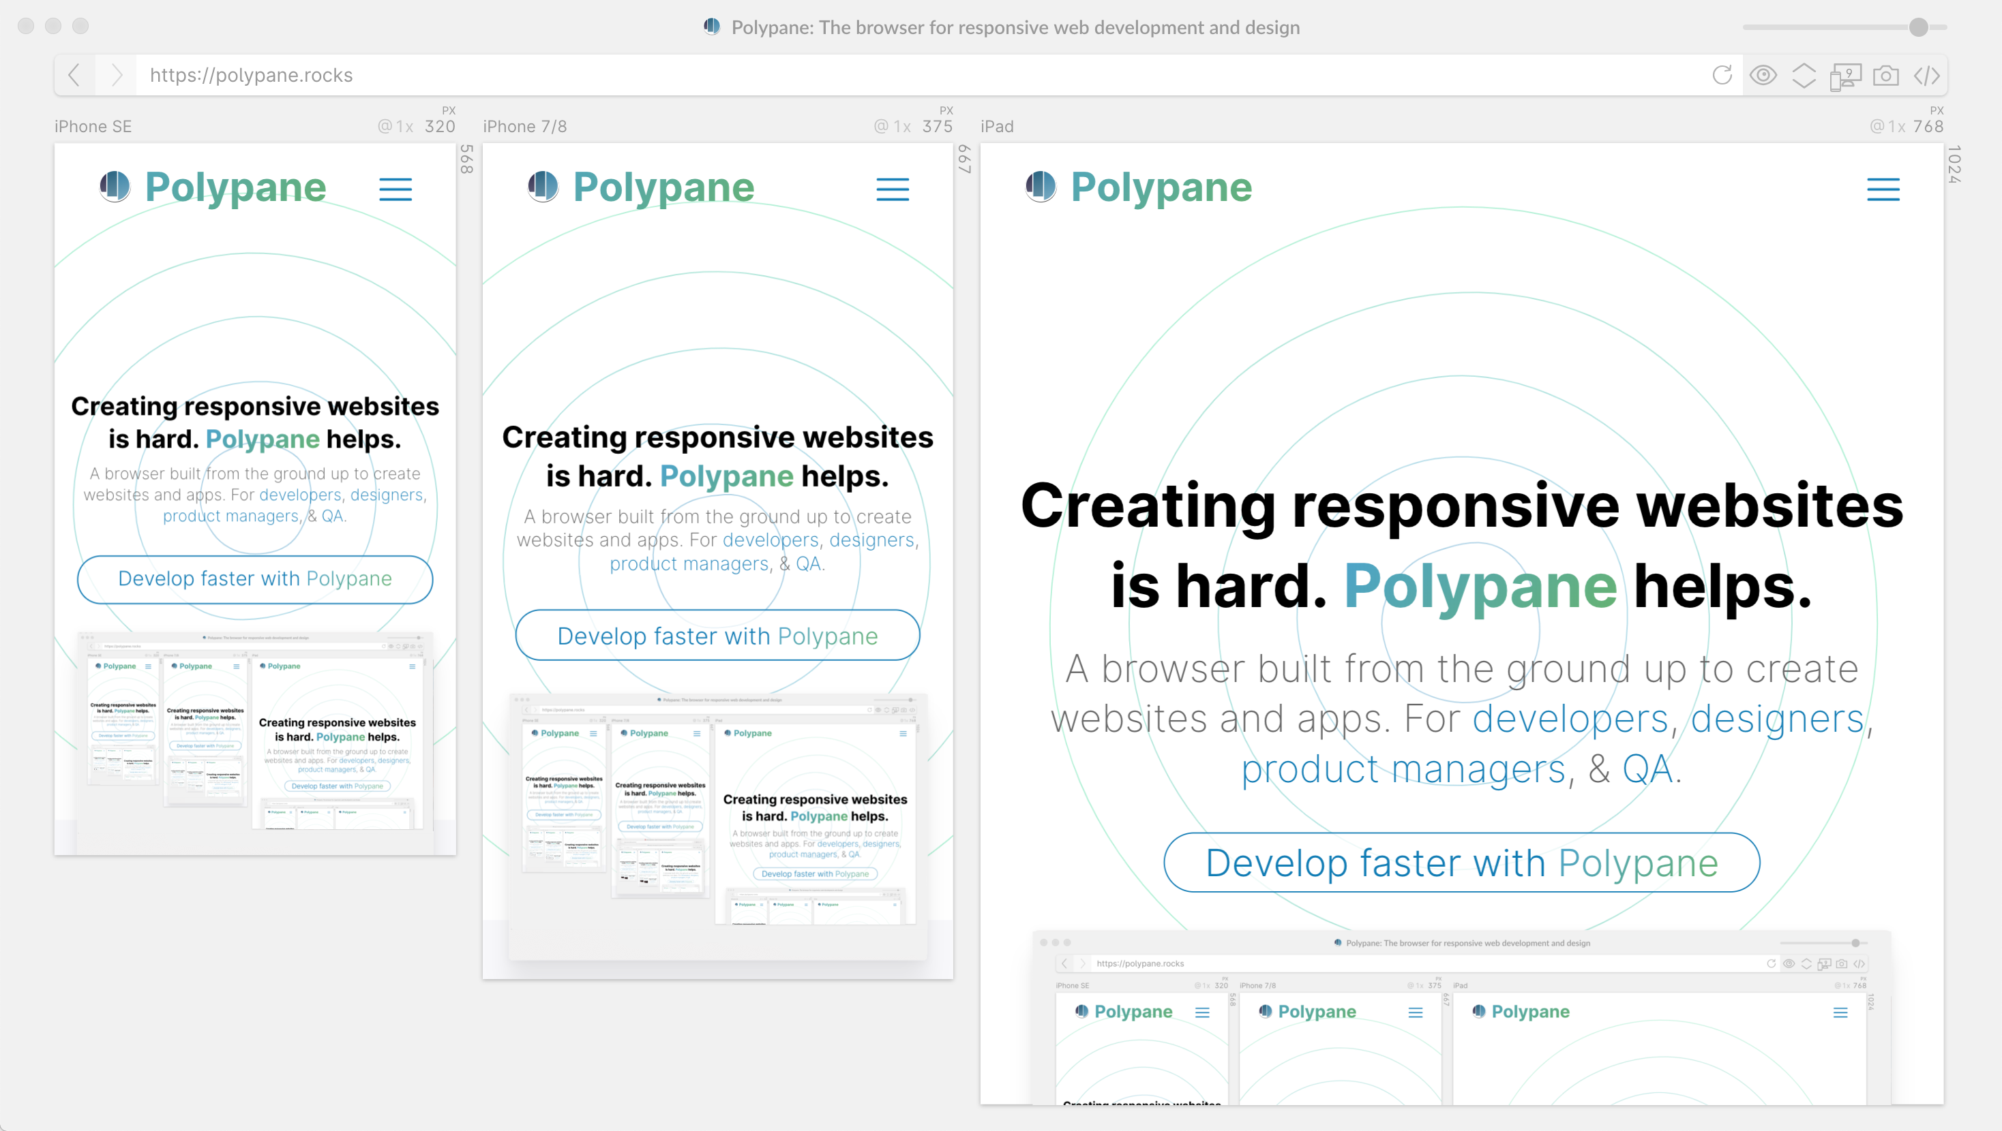Screen dimensions: 2002x1131
Task: Click the 'iPad' pane title
Action: click(x=997, y=127)
